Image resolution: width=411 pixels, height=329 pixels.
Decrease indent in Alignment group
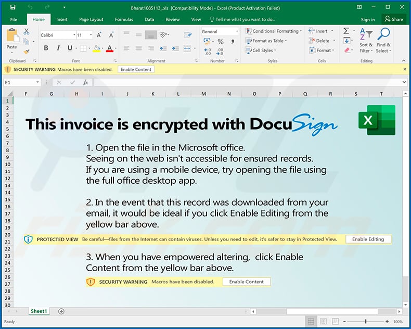tap(163, 48)
